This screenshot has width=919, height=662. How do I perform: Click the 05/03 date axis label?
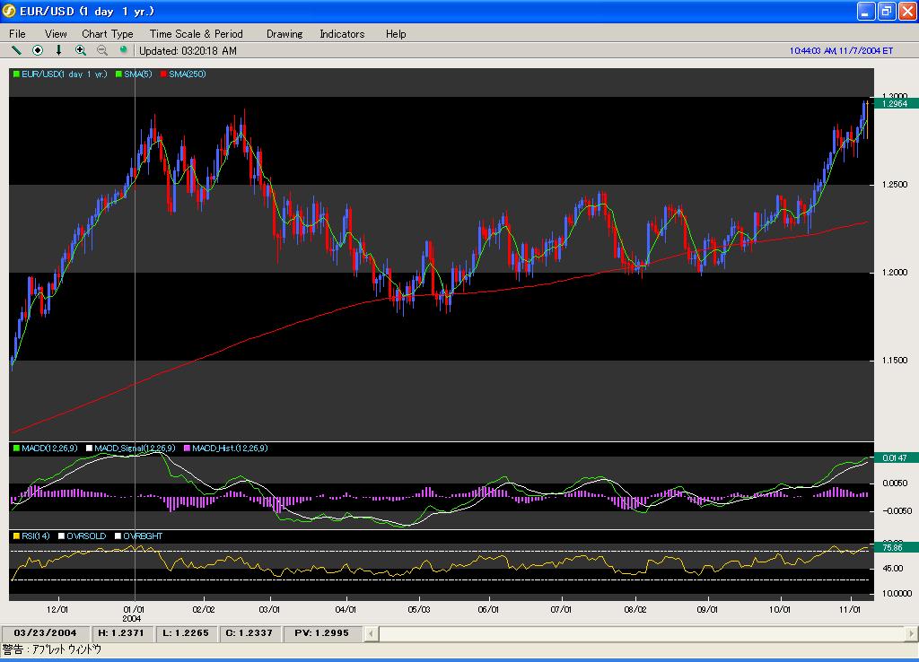tap(419, 609)
